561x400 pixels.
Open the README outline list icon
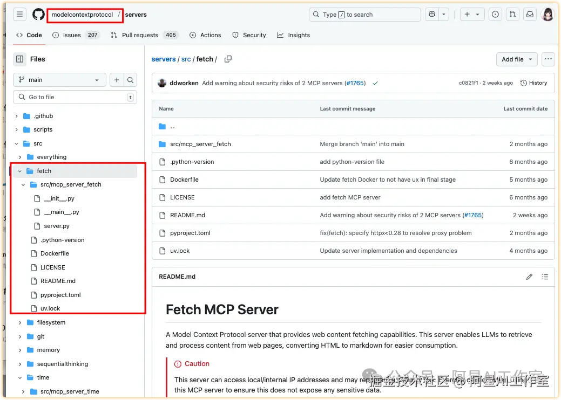545,277
